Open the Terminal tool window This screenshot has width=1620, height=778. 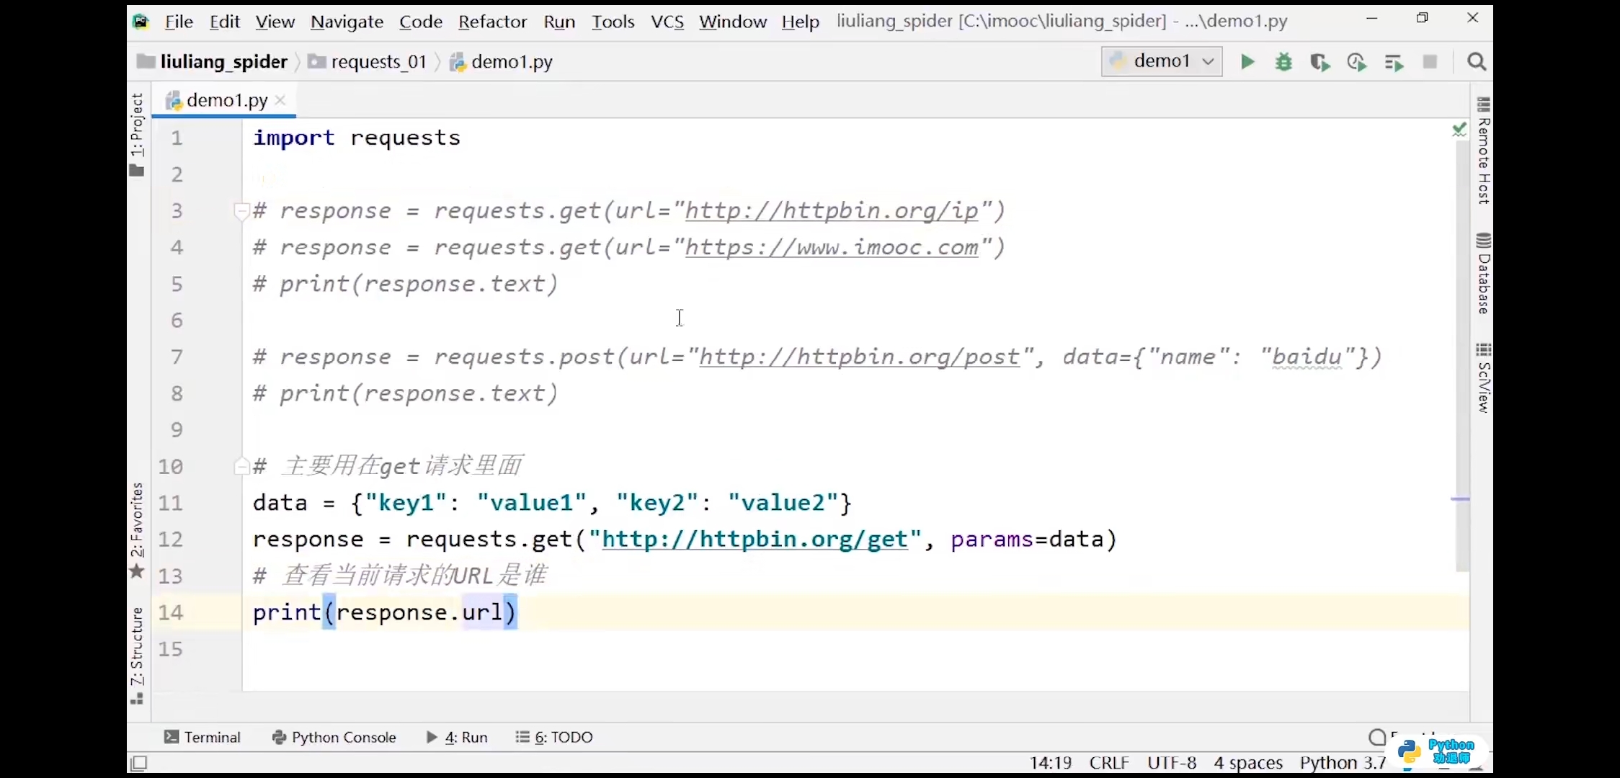click(202, 737)
